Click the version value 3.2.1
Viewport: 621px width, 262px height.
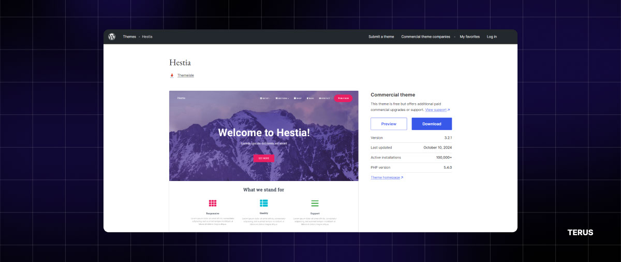(448, 138)
